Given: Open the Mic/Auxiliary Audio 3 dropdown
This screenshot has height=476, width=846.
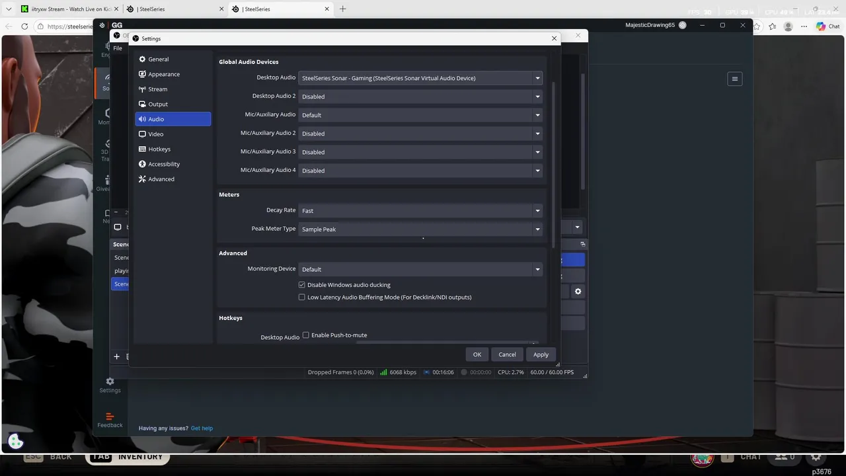Looking at the screenshot, I should click(x=420, y=152).
